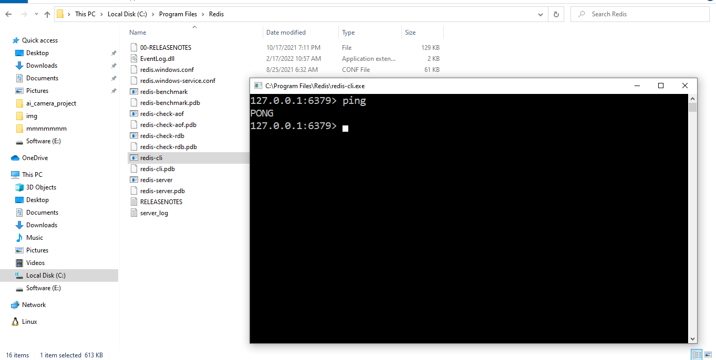Sort by Size column header

click(x=410, y=33)
